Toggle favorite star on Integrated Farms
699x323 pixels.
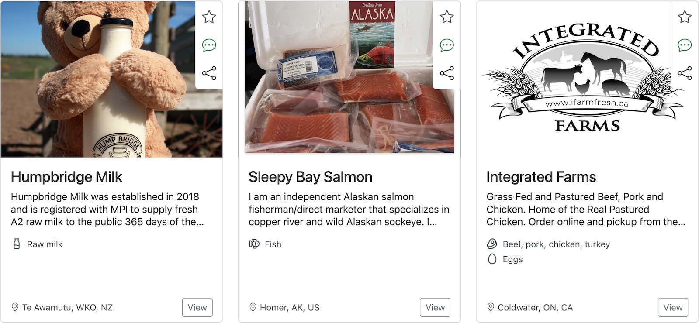(684, 17)
